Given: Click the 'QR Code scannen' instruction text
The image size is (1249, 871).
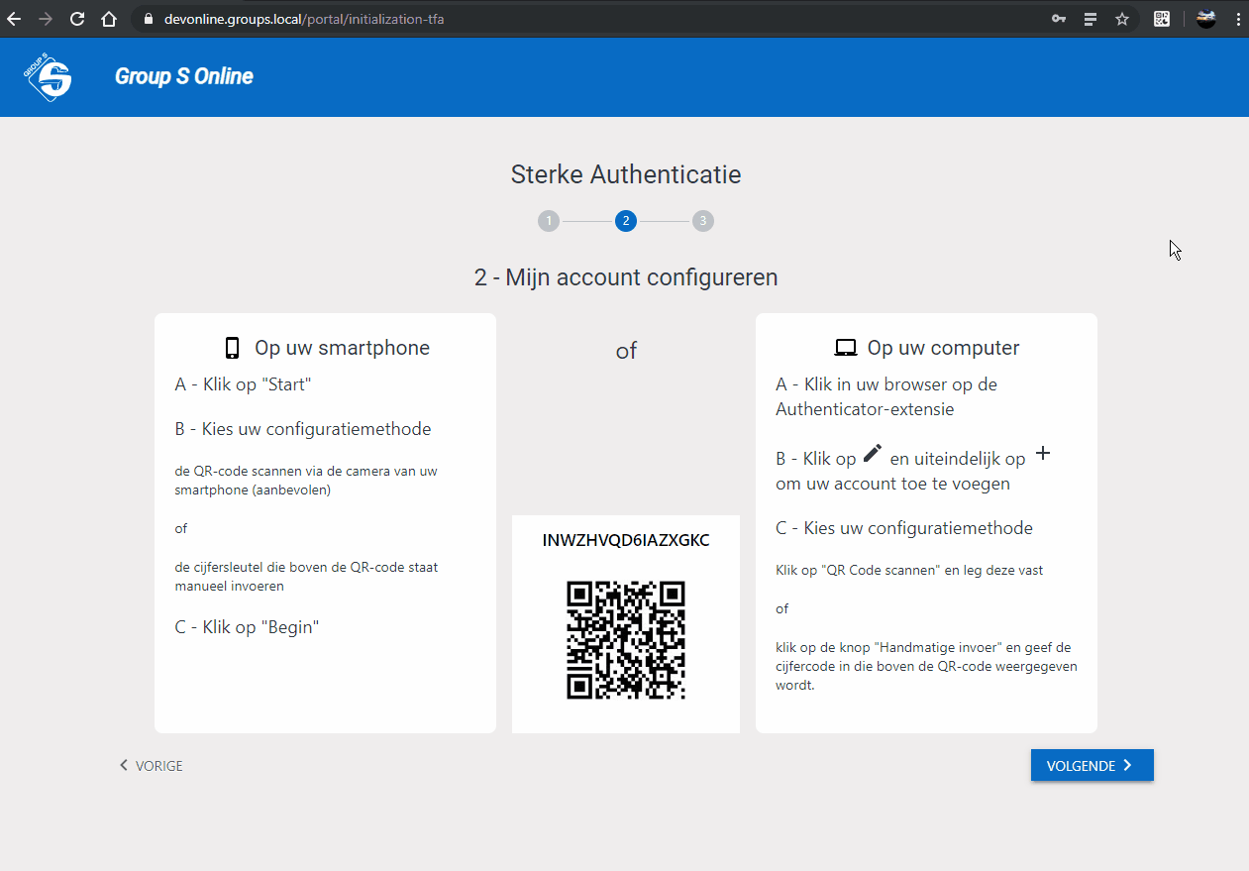Looking at the screenshot, I should pos(909,571).
